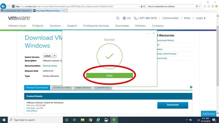Open the address bar history dropdown arrow

point(139,6)
